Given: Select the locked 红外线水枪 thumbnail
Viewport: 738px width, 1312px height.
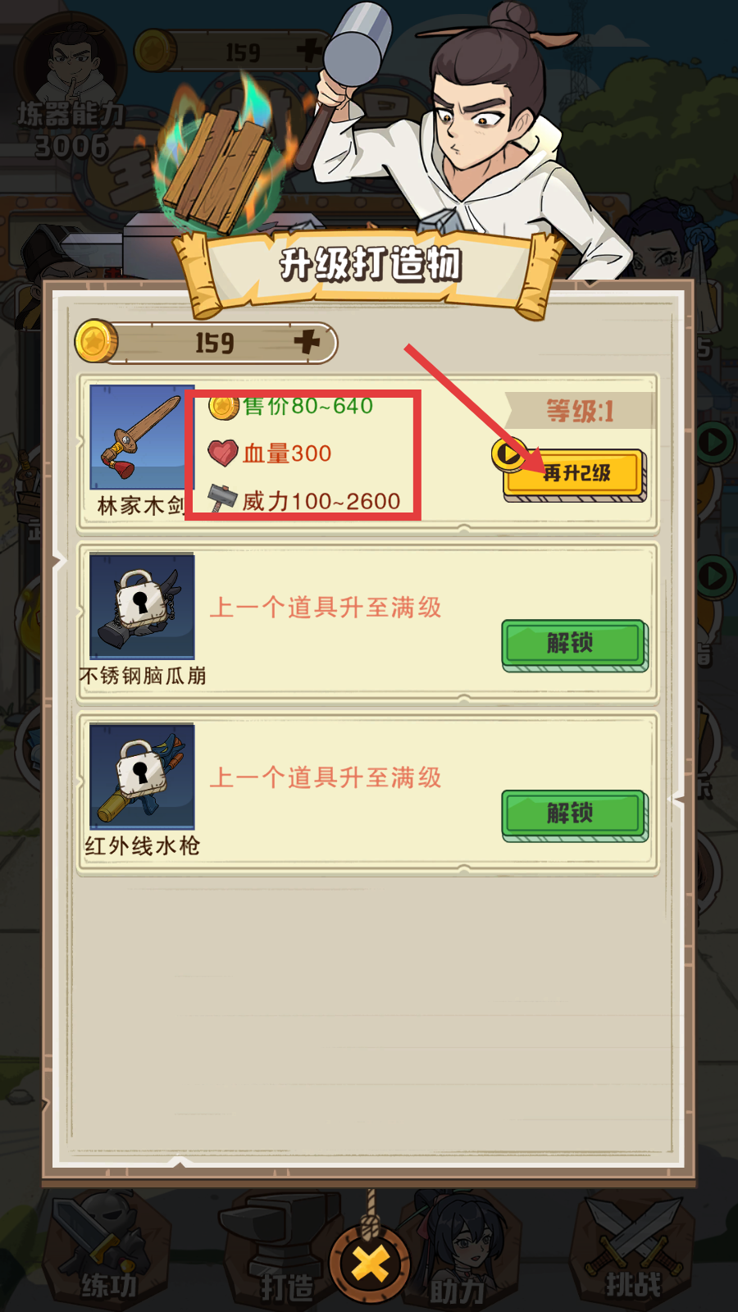Looking at the screenshot, I should click(142, 776).
